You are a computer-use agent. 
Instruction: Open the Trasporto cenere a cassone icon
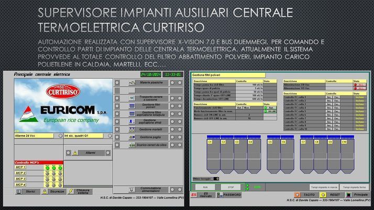click(x=132, y=98)
